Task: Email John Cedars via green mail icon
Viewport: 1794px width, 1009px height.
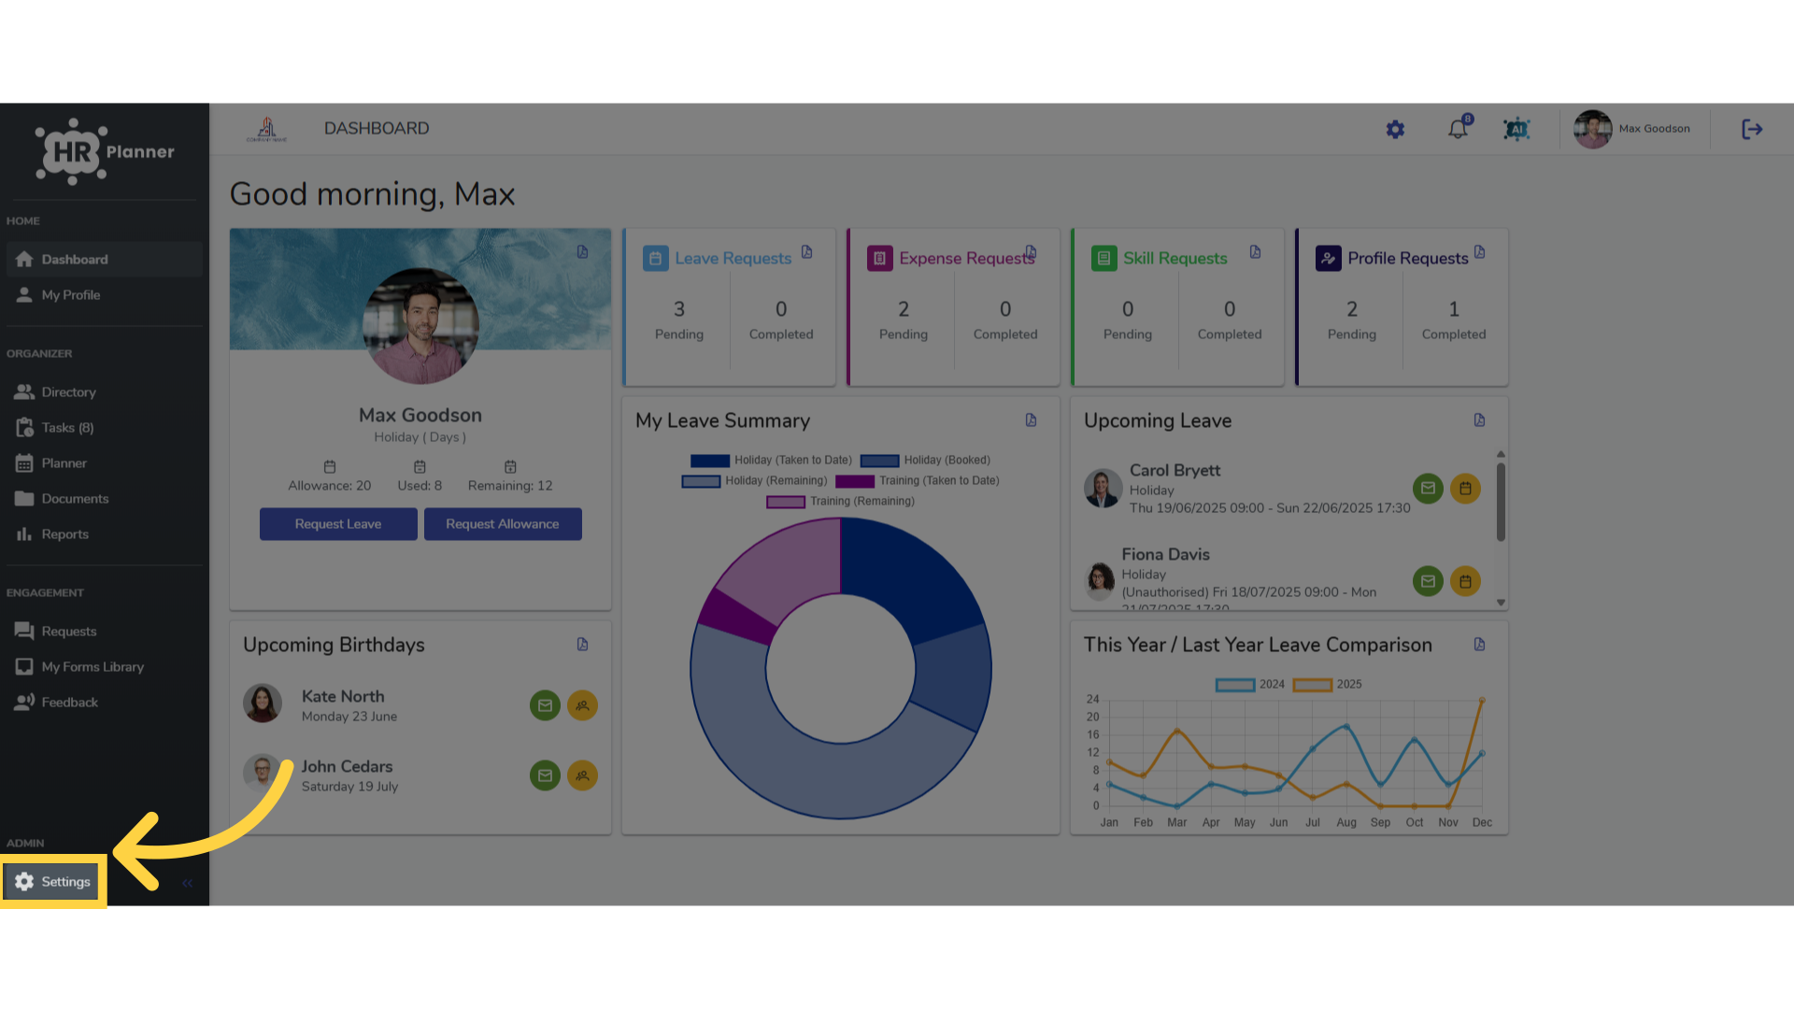Action: tap(545, 775)
